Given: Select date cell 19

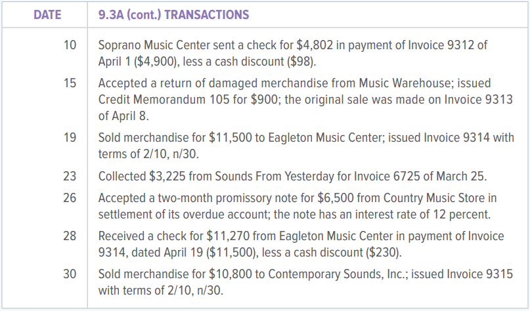Looking at the screenshot, I should 70,138.
